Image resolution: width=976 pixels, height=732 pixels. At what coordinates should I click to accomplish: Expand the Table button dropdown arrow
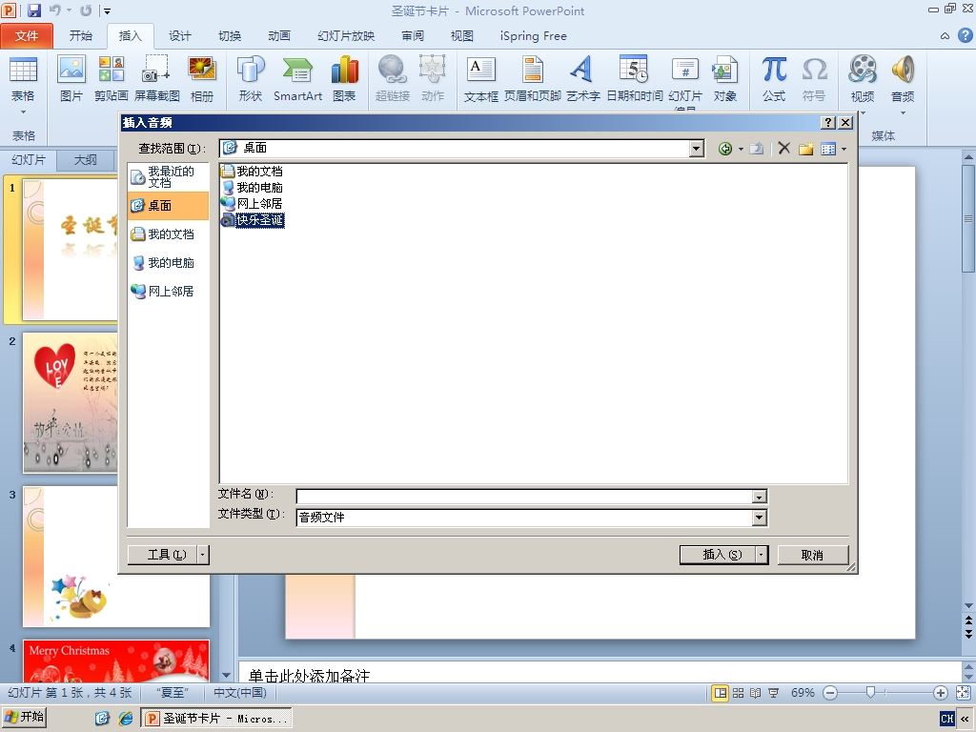pos(23,112)
